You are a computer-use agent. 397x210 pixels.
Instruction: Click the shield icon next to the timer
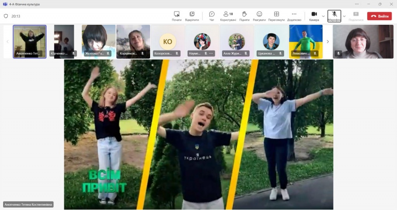(x=6, y=16)
